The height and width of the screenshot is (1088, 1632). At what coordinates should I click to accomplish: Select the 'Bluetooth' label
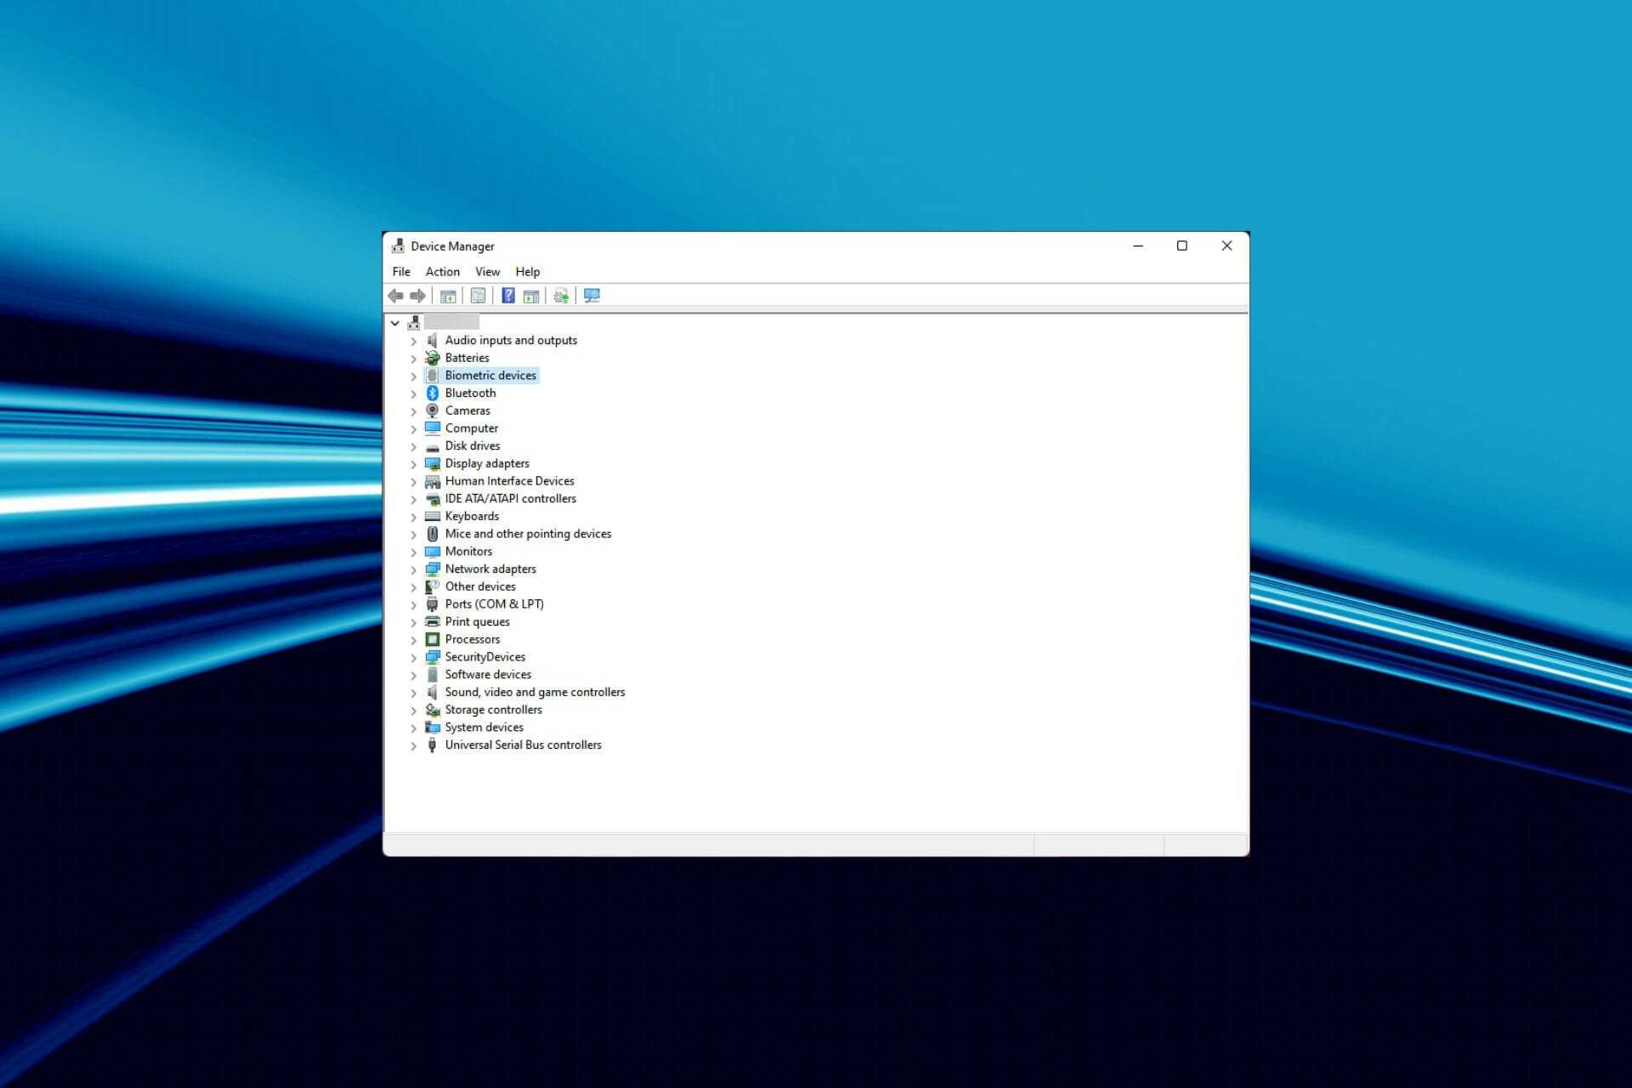(470, 393)
